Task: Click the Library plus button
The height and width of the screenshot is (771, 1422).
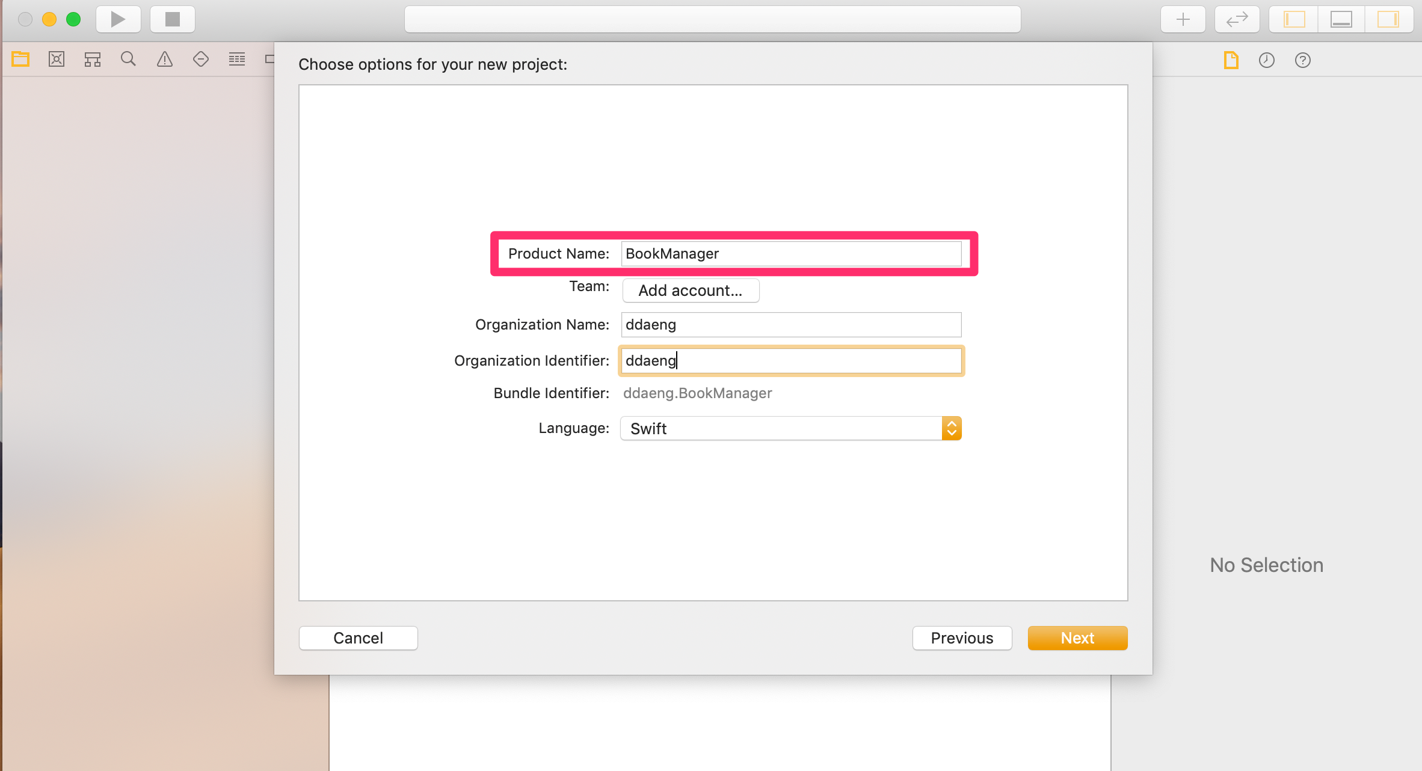Action: (x=1183, y=19)
